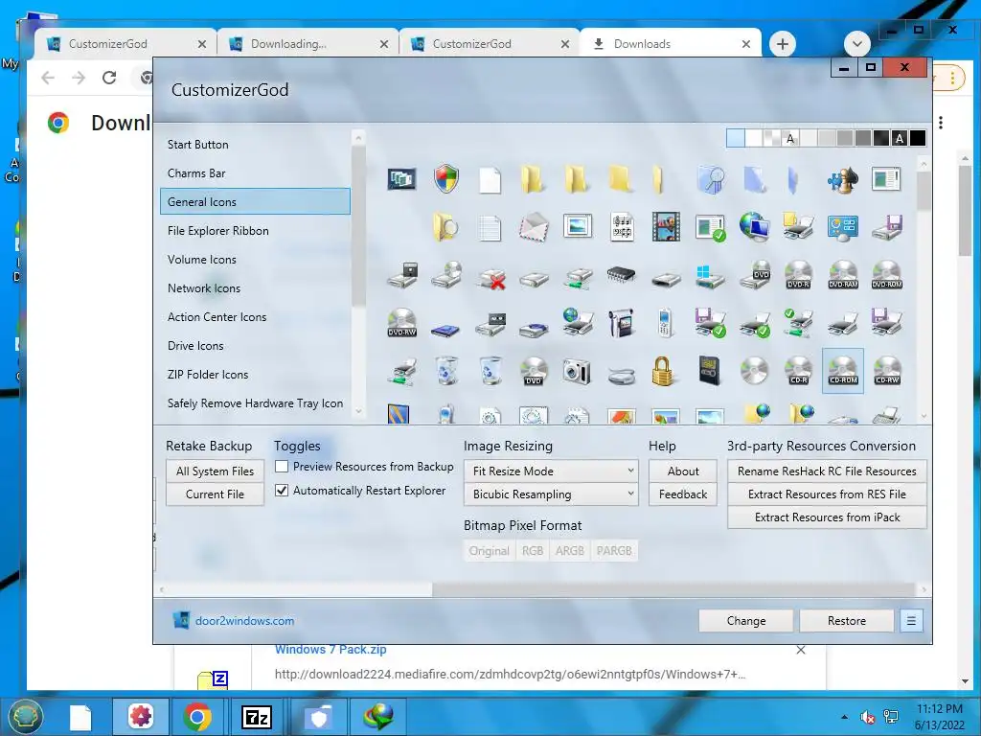Pick the black memory card icon

pyautogui.click(x=710, y=371)
